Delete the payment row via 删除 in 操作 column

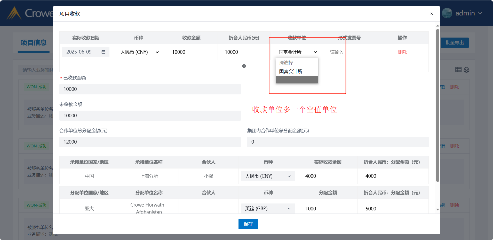pyautogui.click(x=402, y=52)
